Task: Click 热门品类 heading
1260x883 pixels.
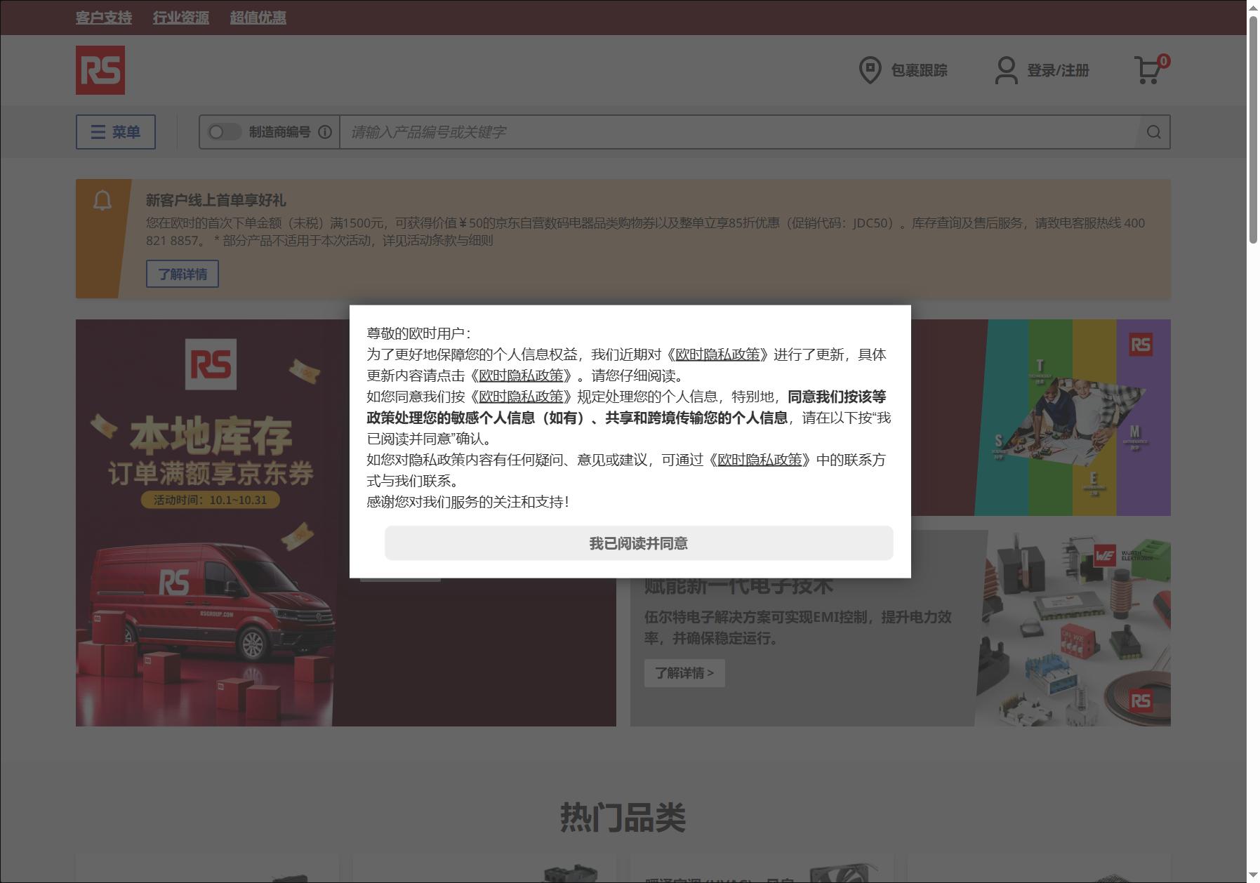Action: (623, 817)
